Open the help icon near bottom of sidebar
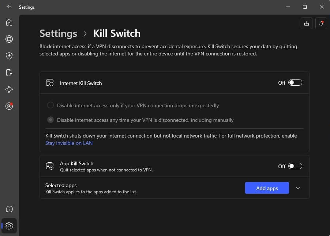Viewport: 330px width, 236px height. (9, 209)
